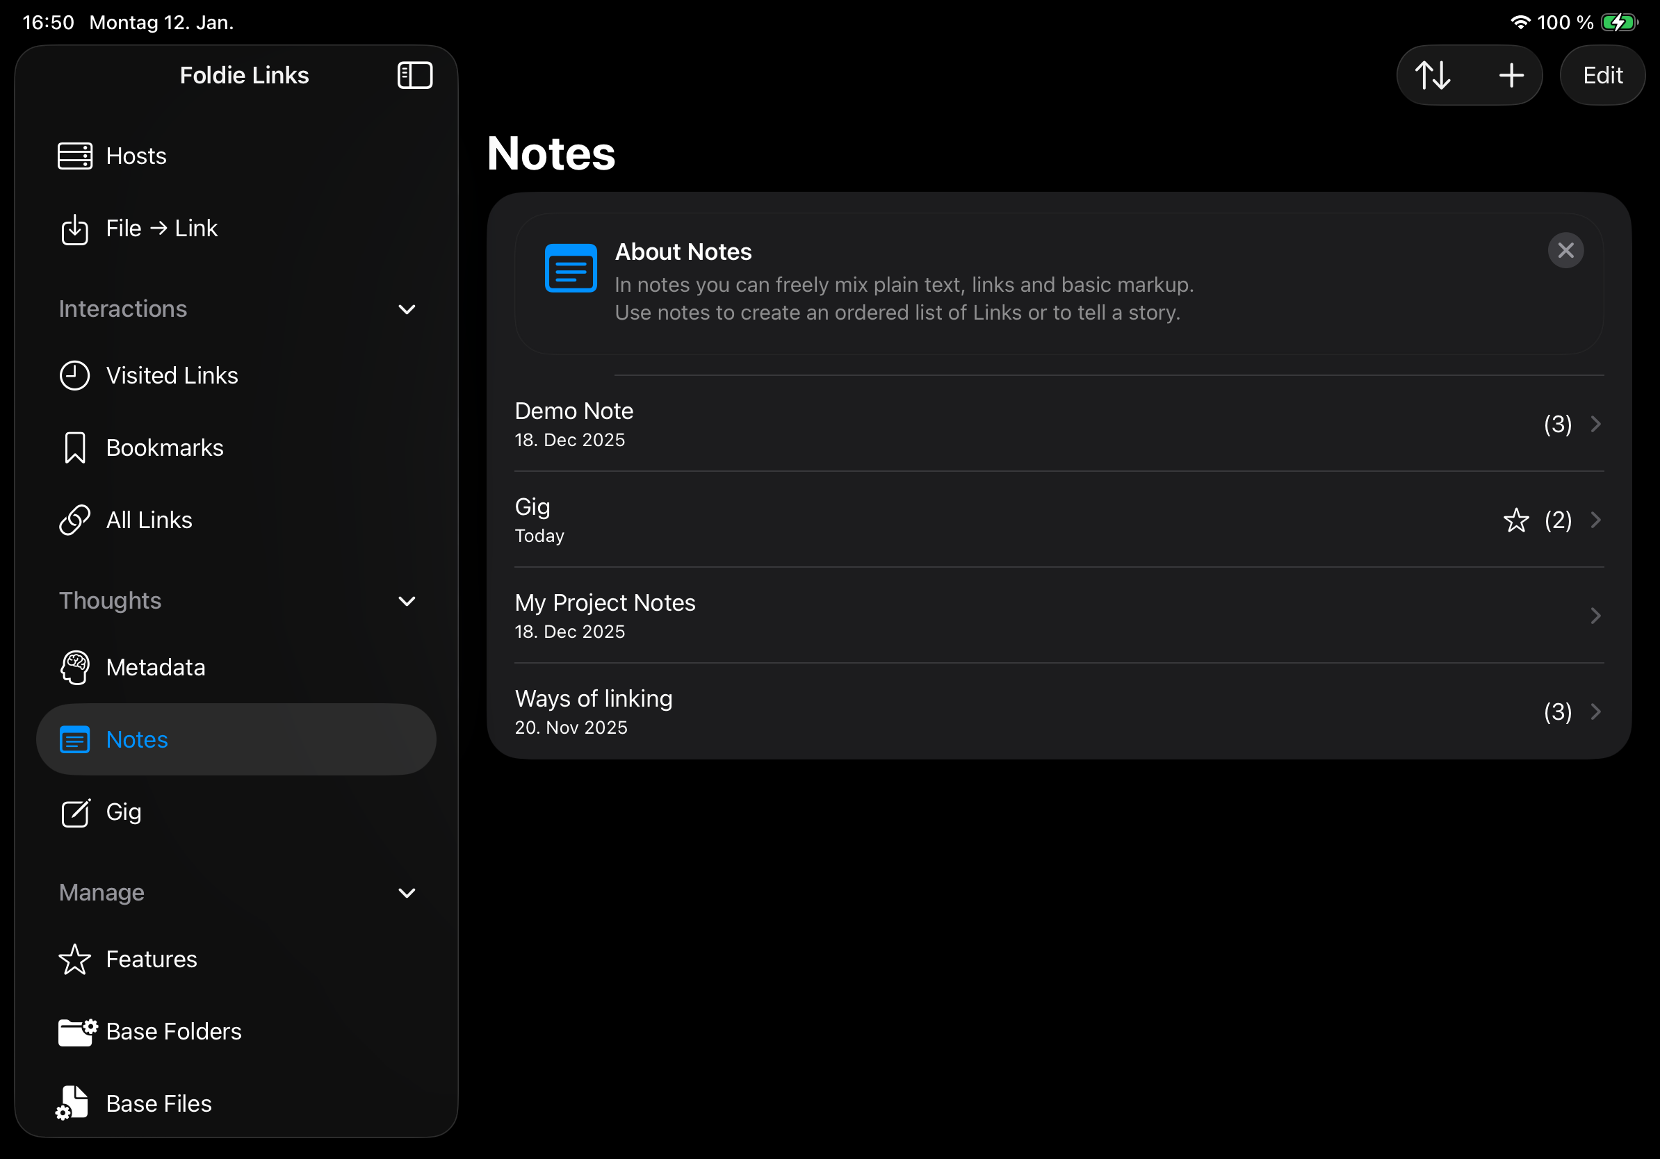Screen dimensions: 1660x1159
Task: Open the Bookmarks section
Action: coord(164,447)
